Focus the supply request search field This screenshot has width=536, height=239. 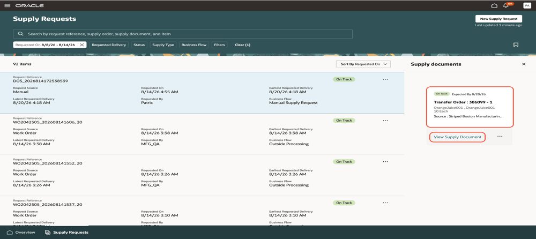[x=183, y=34]
